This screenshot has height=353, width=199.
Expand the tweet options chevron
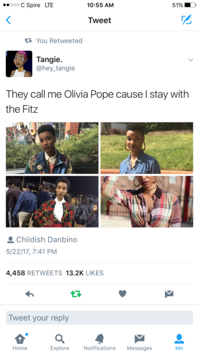click(x=191, y=60)
